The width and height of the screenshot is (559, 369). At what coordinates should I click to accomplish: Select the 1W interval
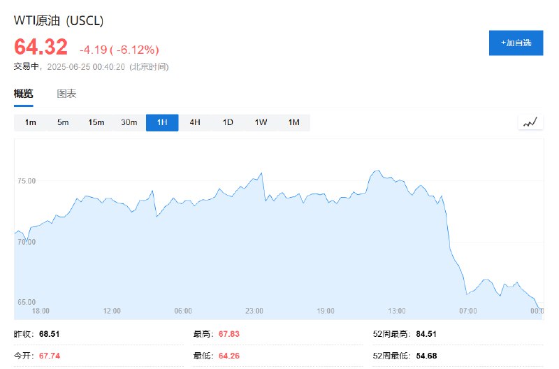tap(261, 122)
